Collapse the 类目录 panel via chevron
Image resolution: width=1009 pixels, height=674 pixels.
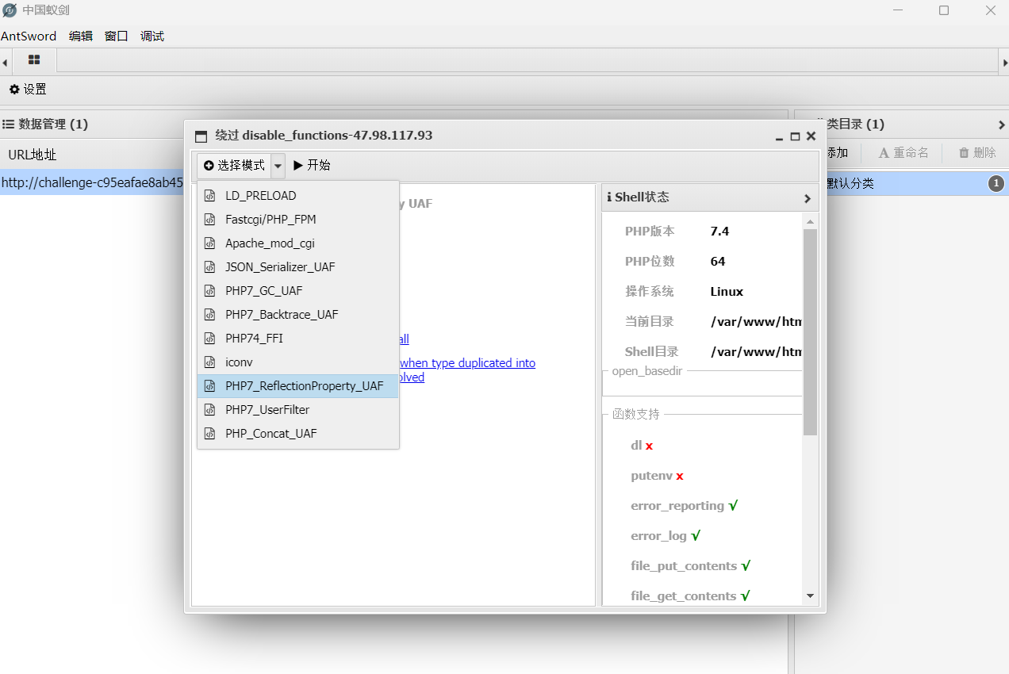pyautogui.click(x=1002, y=124)
